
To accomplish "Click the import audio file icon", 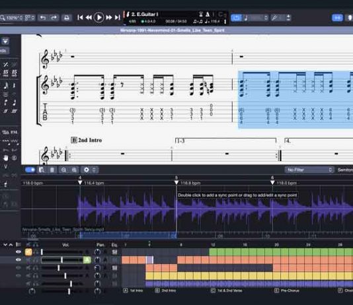I will [x=42, y=170].
